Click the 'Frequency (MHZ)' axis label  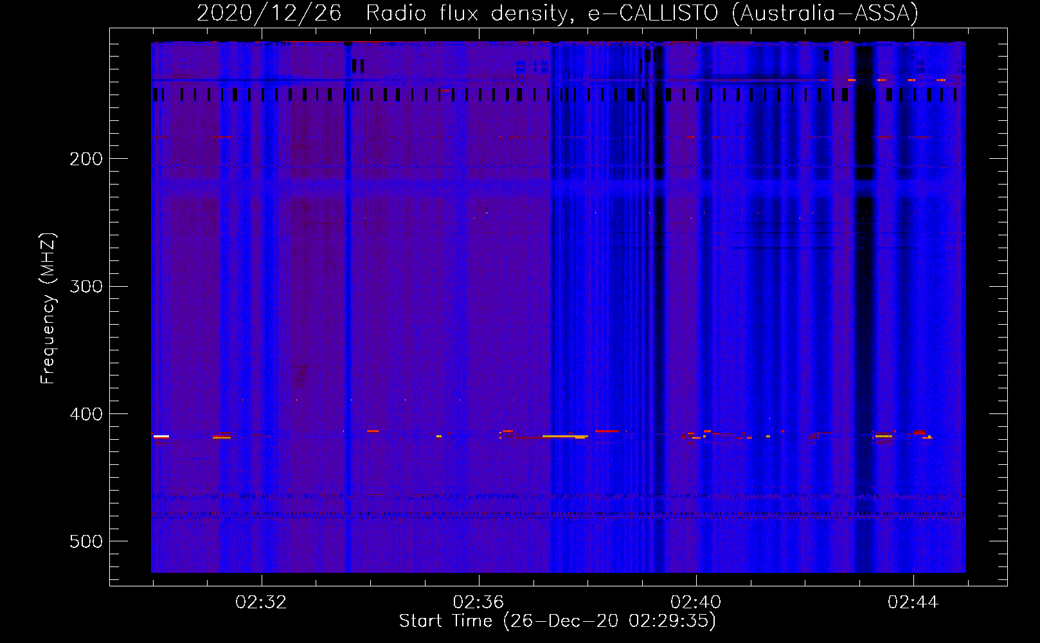[48, 309]
